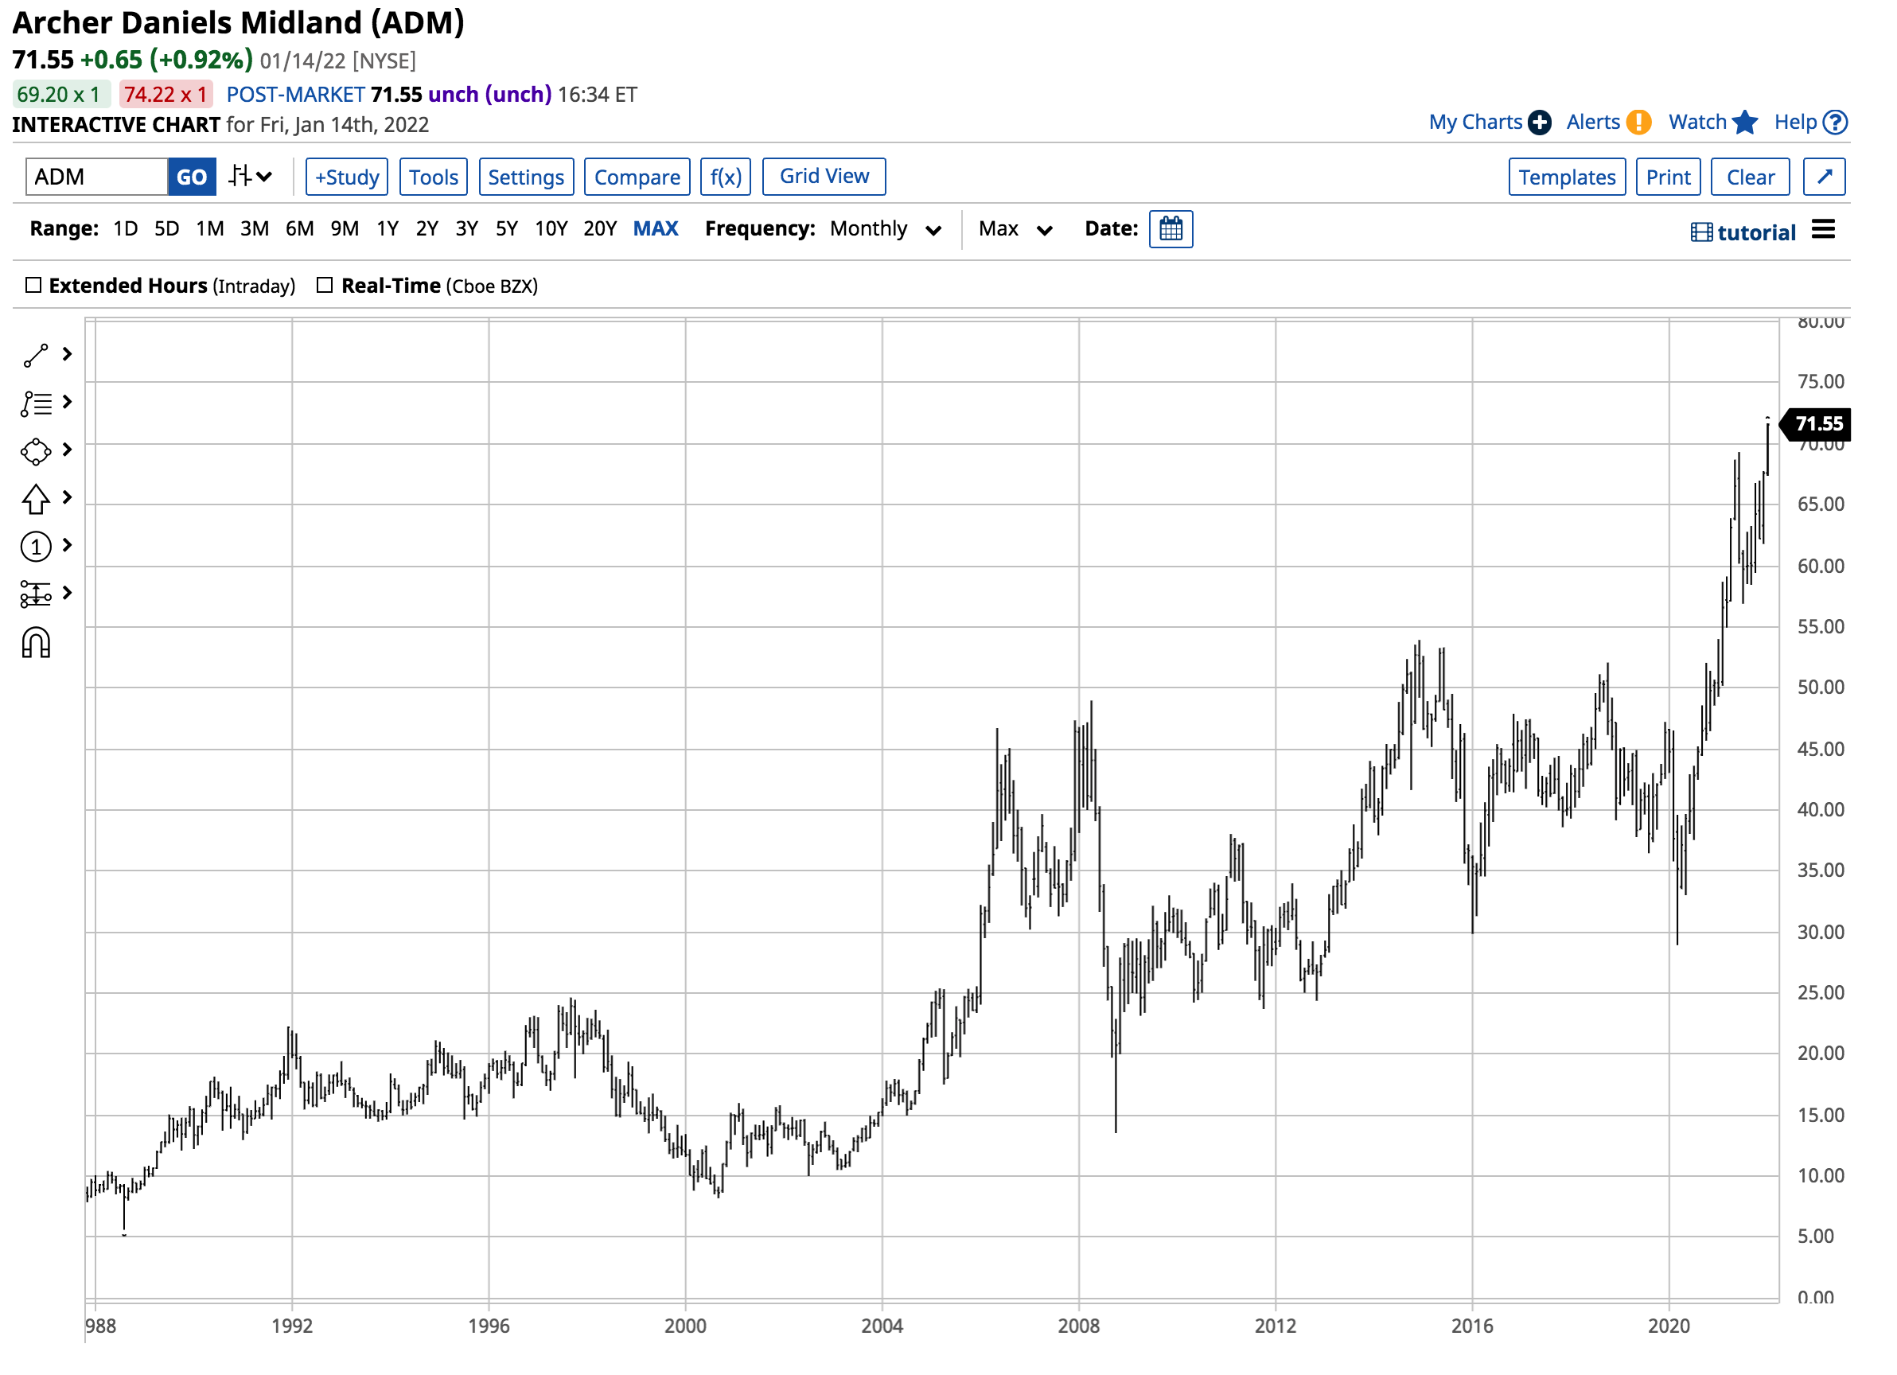Expand text annotation tool options chevron

pyautogui.click(x=68, y=403)
